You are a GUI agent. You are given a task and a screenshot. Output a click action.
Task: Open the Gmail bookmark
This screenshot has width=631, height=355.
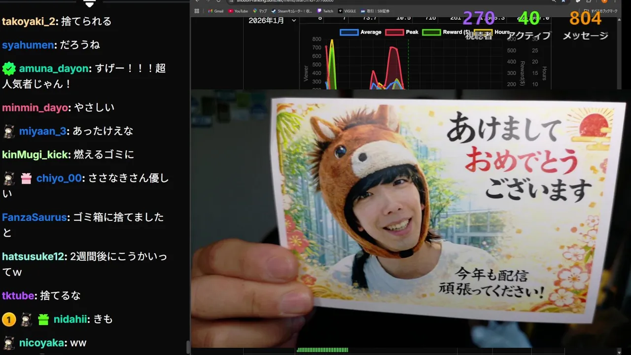[x=215, y=11]
